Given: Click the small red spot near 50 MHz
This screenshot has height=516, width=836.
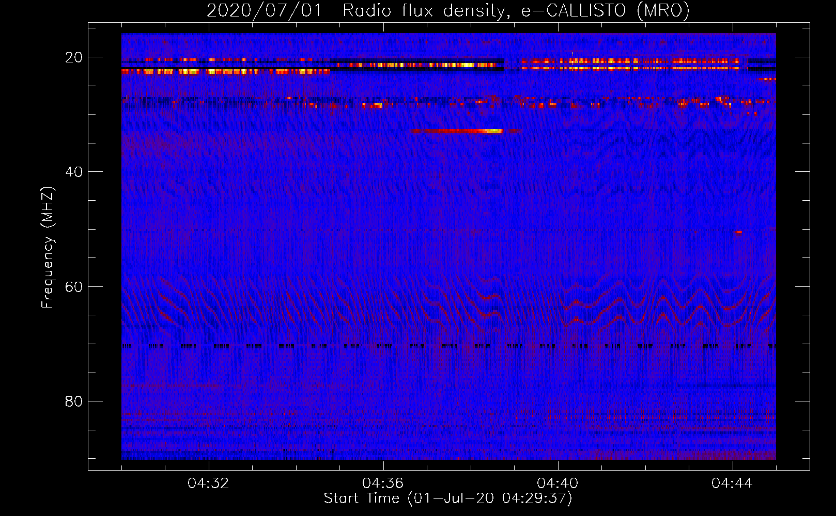Looking at the screenshot, I should click(738, 232).
